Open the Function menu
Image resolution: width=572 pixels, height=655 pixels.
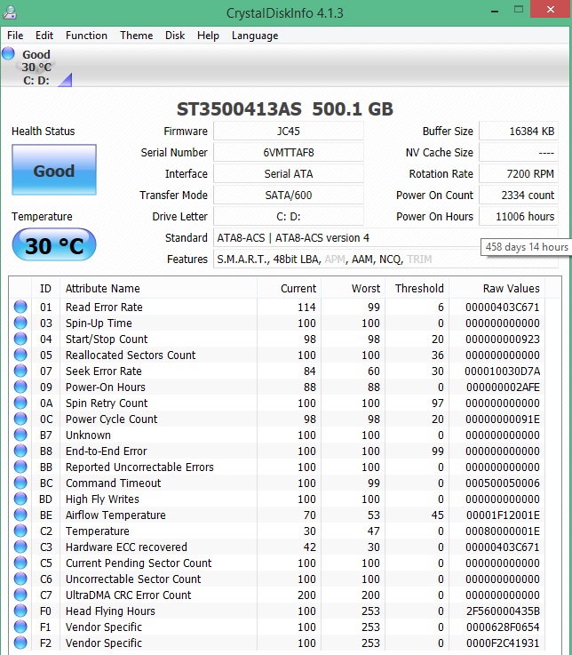[x=86, y=36]
